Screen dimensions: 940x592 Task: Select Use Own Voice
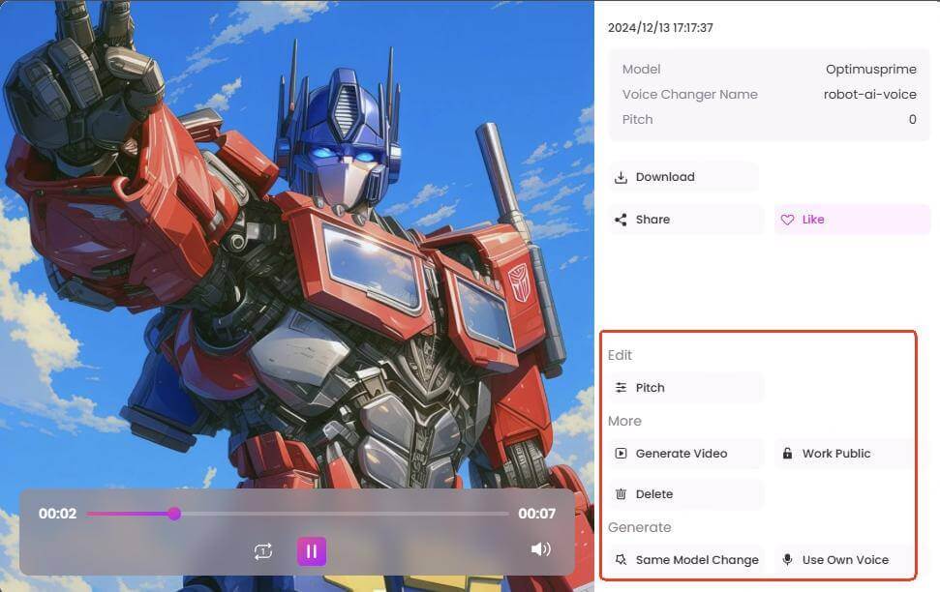(x=844, y=560)
